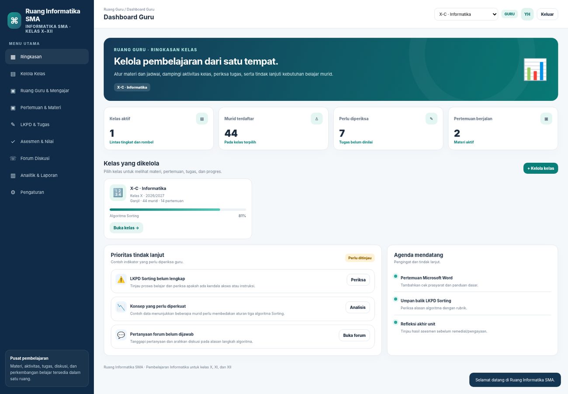The height and width of the screenshot is (394, 568).
Task: Click the Forum Diskusi phone icon
Action: click(x=13, y=158)
